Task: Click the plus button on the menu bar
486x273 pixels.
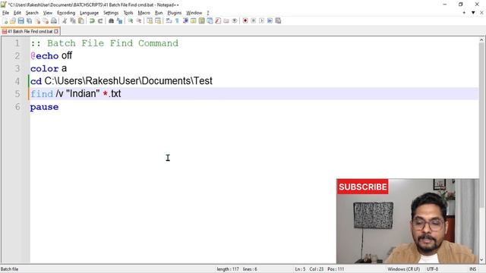Action: [464, 13]
